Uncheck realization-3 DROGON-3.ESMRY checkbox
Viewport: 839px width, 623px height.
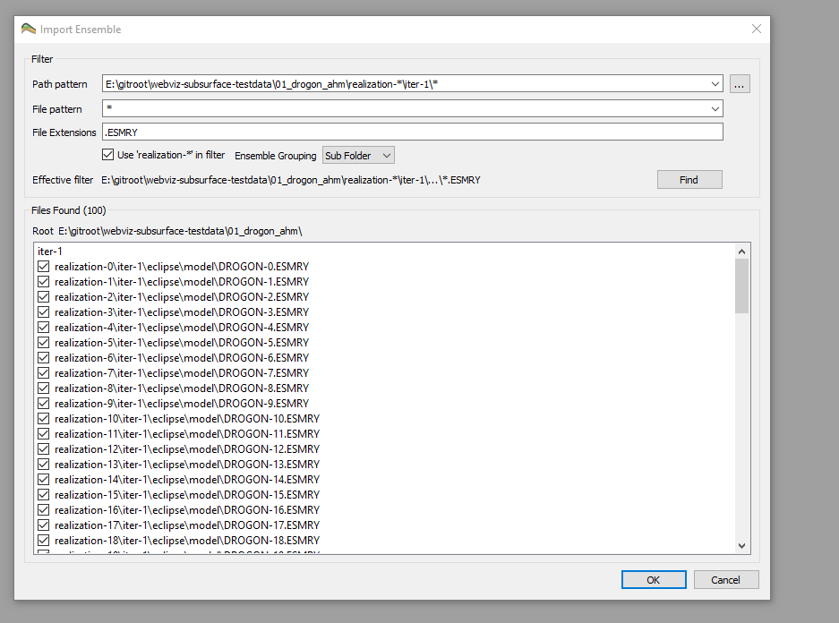[44, 311]
